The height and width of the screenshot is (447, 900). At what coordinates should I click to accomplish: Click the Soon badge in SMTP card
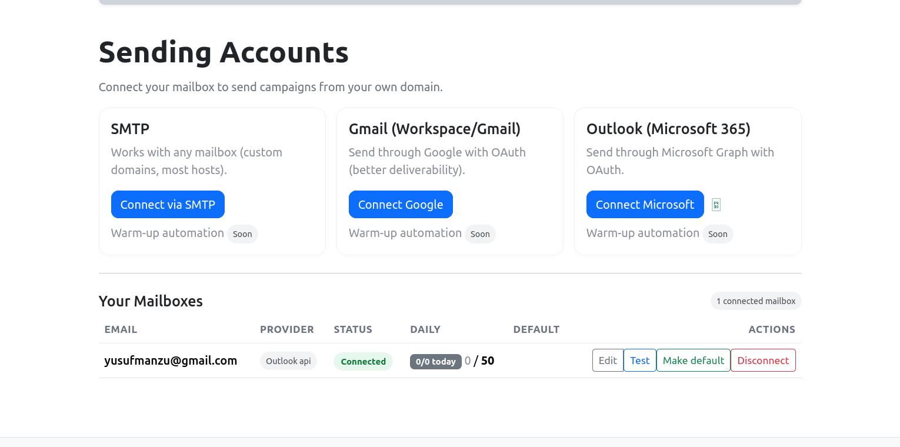click(x=242, y=234)
